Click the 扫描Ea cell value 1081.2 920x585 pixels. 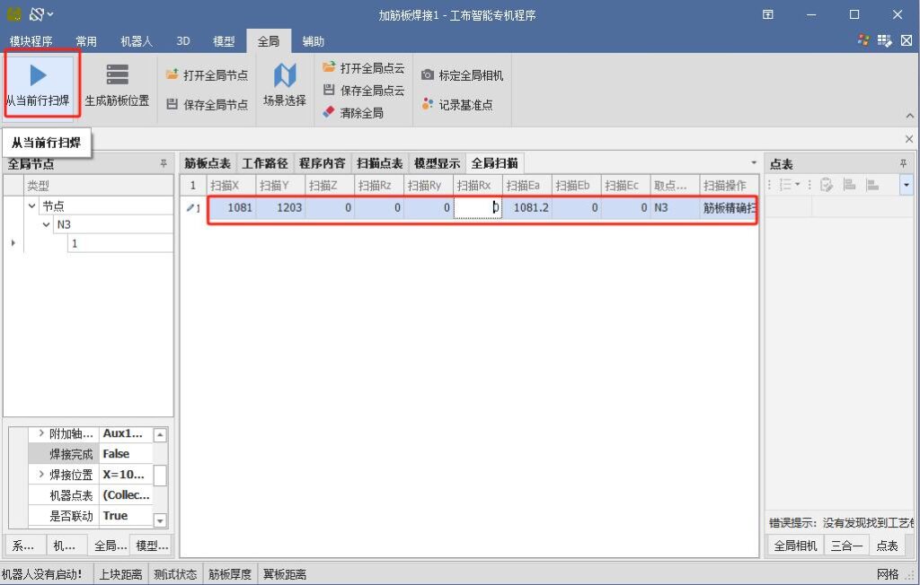tap(527, 208)
